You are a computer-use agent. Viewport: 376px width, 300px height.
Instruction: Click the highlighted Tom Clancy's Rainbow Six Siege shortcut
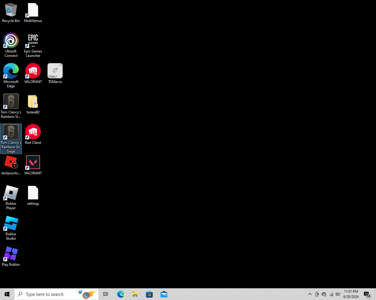[11, 139]
